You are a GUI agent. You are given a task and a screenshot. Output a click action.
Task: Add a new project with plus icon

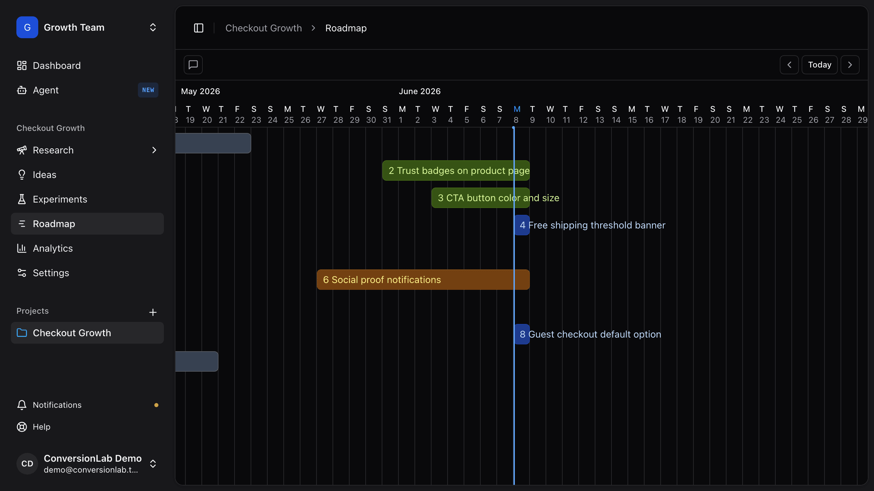153,312
